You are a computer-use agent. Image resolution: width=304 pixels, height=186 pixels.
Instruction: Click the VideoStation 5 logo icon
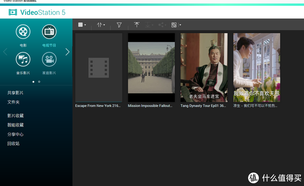click(13, 12)
